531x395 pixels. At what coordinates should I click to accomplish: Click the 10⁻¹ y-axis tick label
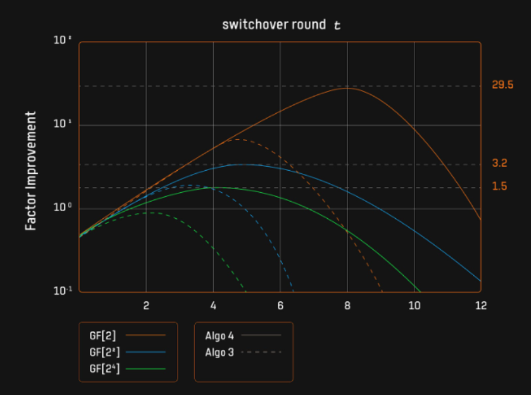tap(62, 291)
